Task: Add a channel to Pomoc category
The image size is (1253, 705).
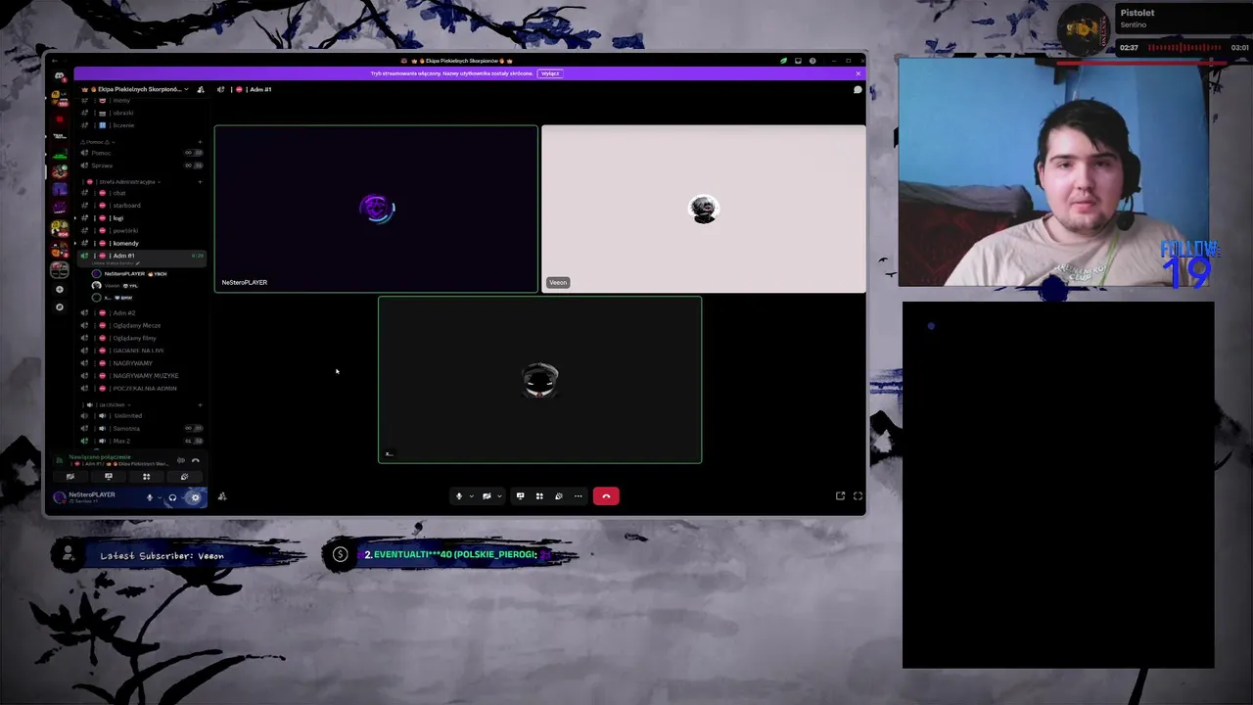Action: point(200,142)
